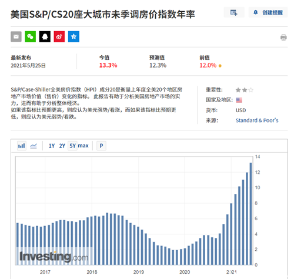Click the tallest bar in 2021
Screen dimensions: 294x279
pos(250,214)
